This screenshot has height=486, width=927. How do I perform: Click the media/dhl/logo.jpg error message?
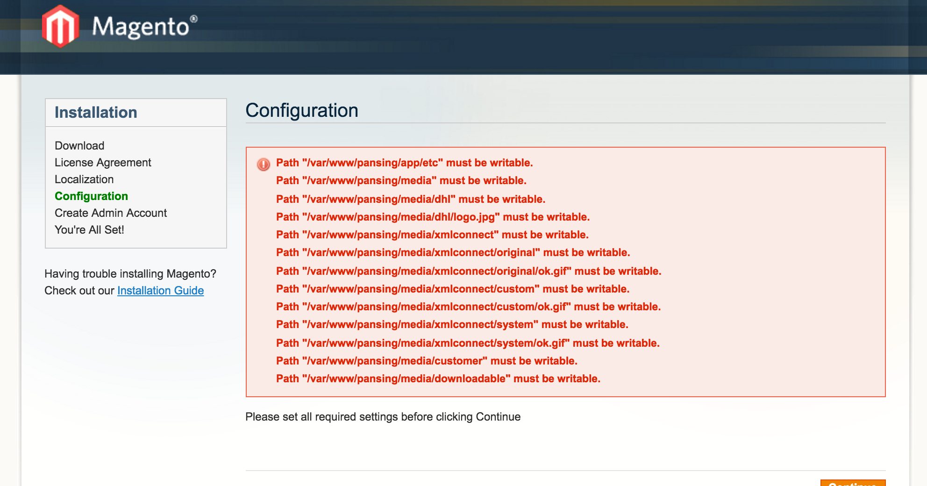433,217
